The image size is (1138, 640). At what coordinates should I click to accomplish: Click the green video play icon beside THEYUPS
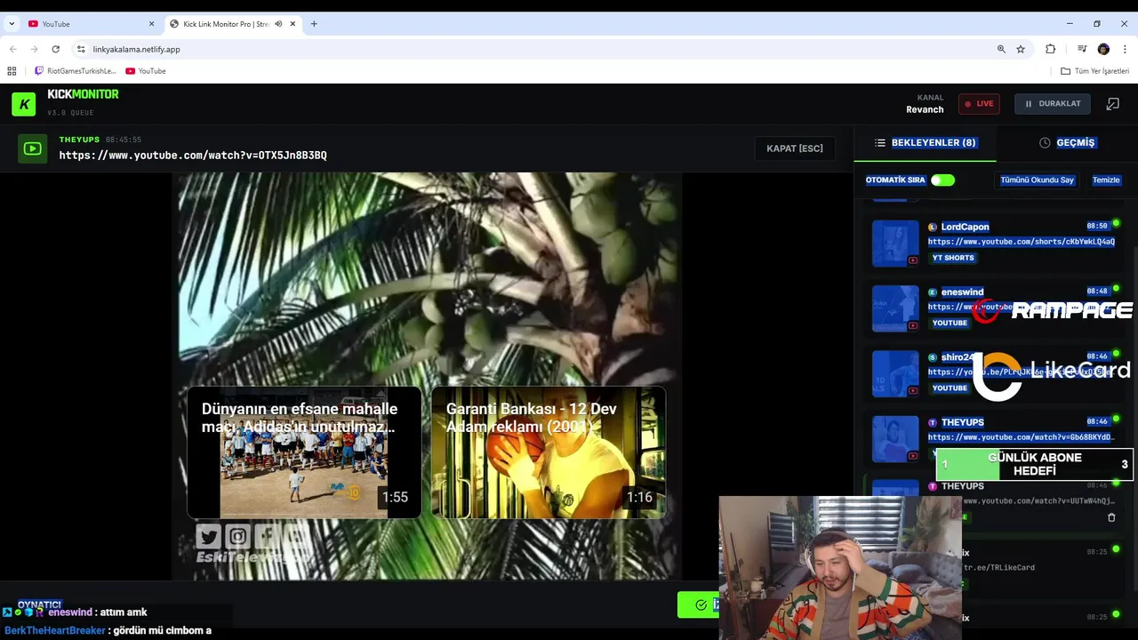(32, 148)
